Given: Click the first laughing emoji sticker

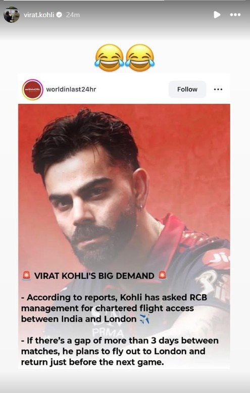Looking at the screenshot, I should 109,58.
